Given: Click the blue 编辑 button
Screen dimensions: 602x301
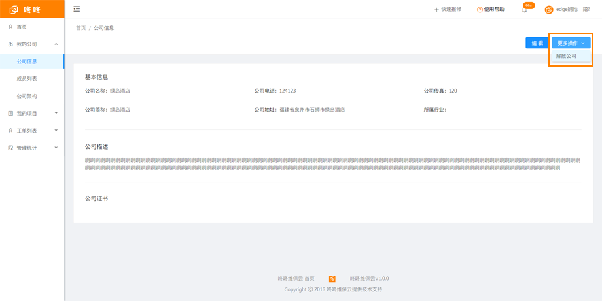Looking at the screenshot, I should (537, 43).
